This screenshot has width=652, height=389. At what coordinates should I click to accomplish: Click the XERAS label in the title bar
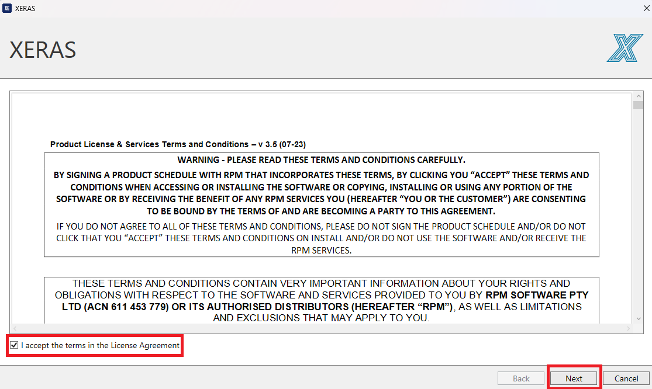coord(26,8)
